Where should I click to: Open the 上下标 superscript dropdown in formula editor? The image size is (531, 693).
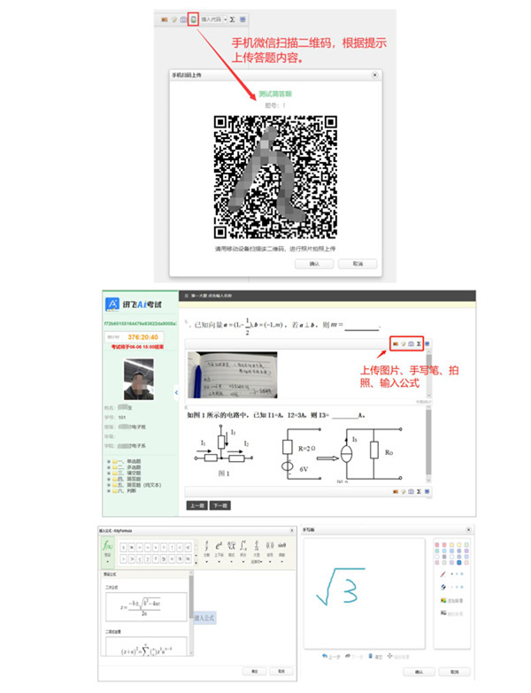point(219,551)
